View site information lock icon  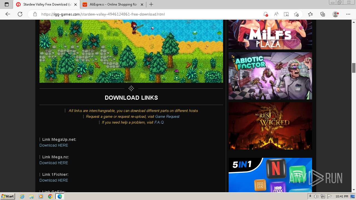pyautogui.click(x=35, y=14)
